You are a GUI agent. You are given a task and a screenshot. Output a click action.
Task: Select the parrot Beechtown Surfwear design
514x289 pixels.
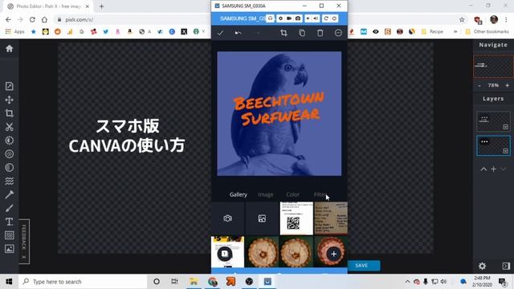point(279,113)
